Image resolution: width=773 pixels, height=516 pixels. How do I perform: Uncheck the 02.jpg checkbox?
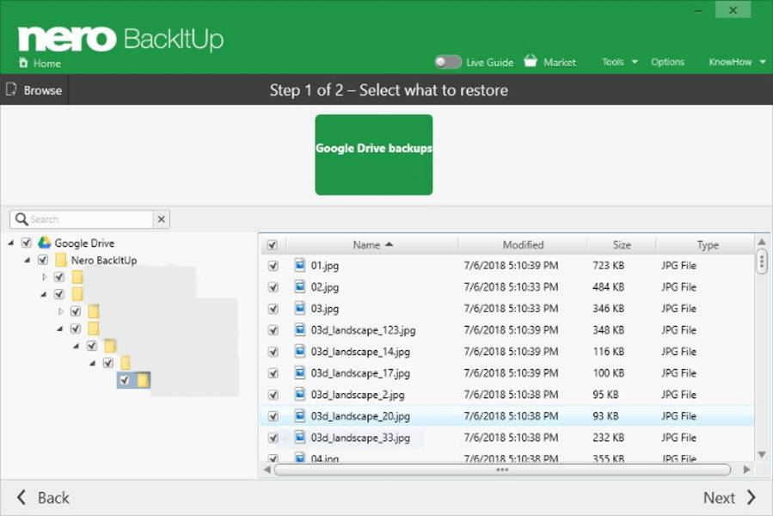(x=273, y=287)
